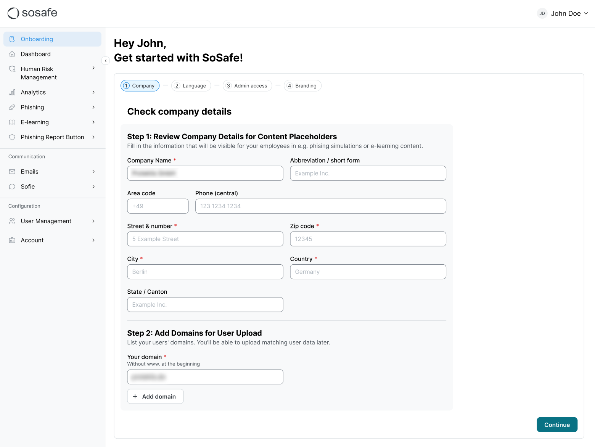Click the Dashboard home icon
The width and height of the screenshot is (595, 447).
click(x=12, y=54)
